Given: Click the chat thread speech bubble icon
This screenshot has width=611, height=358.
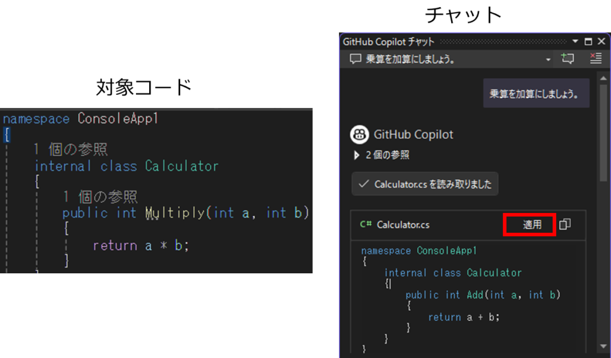Looking at the screenshot, I should (355, 59).
